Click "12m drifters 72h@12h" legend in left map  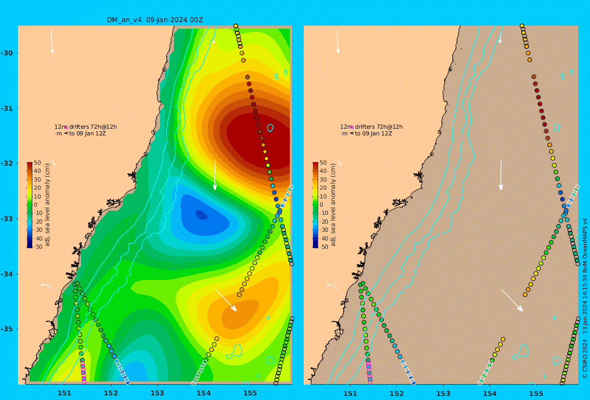tap(85, 127)
